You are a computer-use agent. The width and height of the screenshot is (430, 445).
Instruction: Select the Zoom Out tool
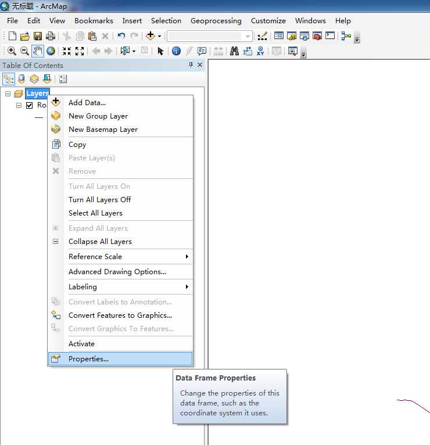tap(24, 51)
